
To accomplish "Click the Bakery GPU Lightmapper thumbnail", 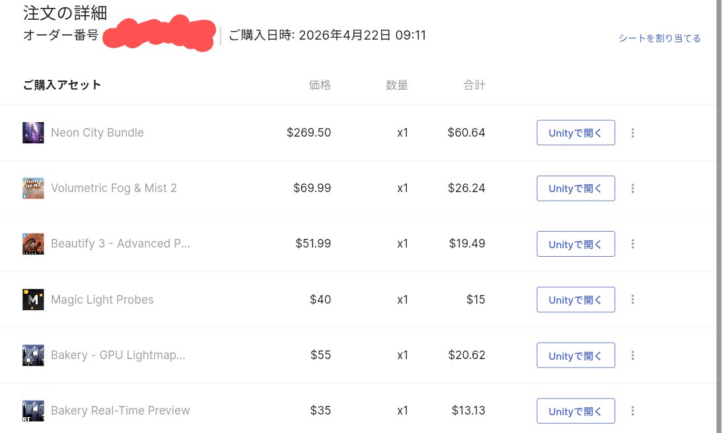I will pos(33,354).
